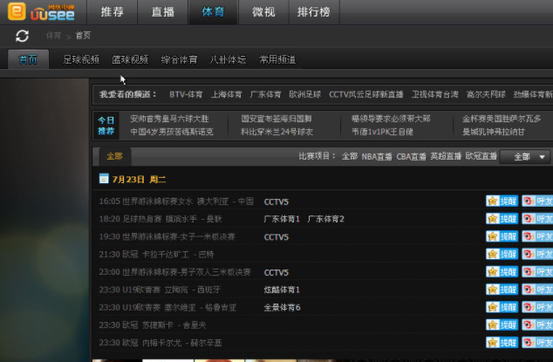Open 上海体育 favorite channel

(x=227, y=94)
